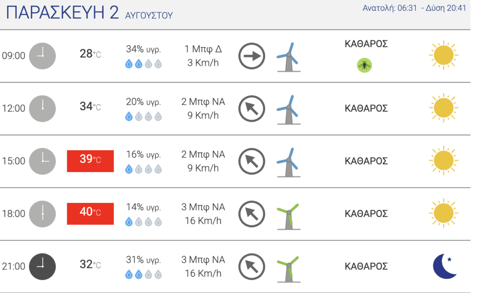Click the humidity droplets under 34% υγρ.
This screenshot has height=293, width=479.
143,63
